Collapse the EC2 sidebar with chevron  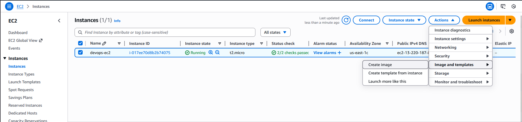click(59, 21)
